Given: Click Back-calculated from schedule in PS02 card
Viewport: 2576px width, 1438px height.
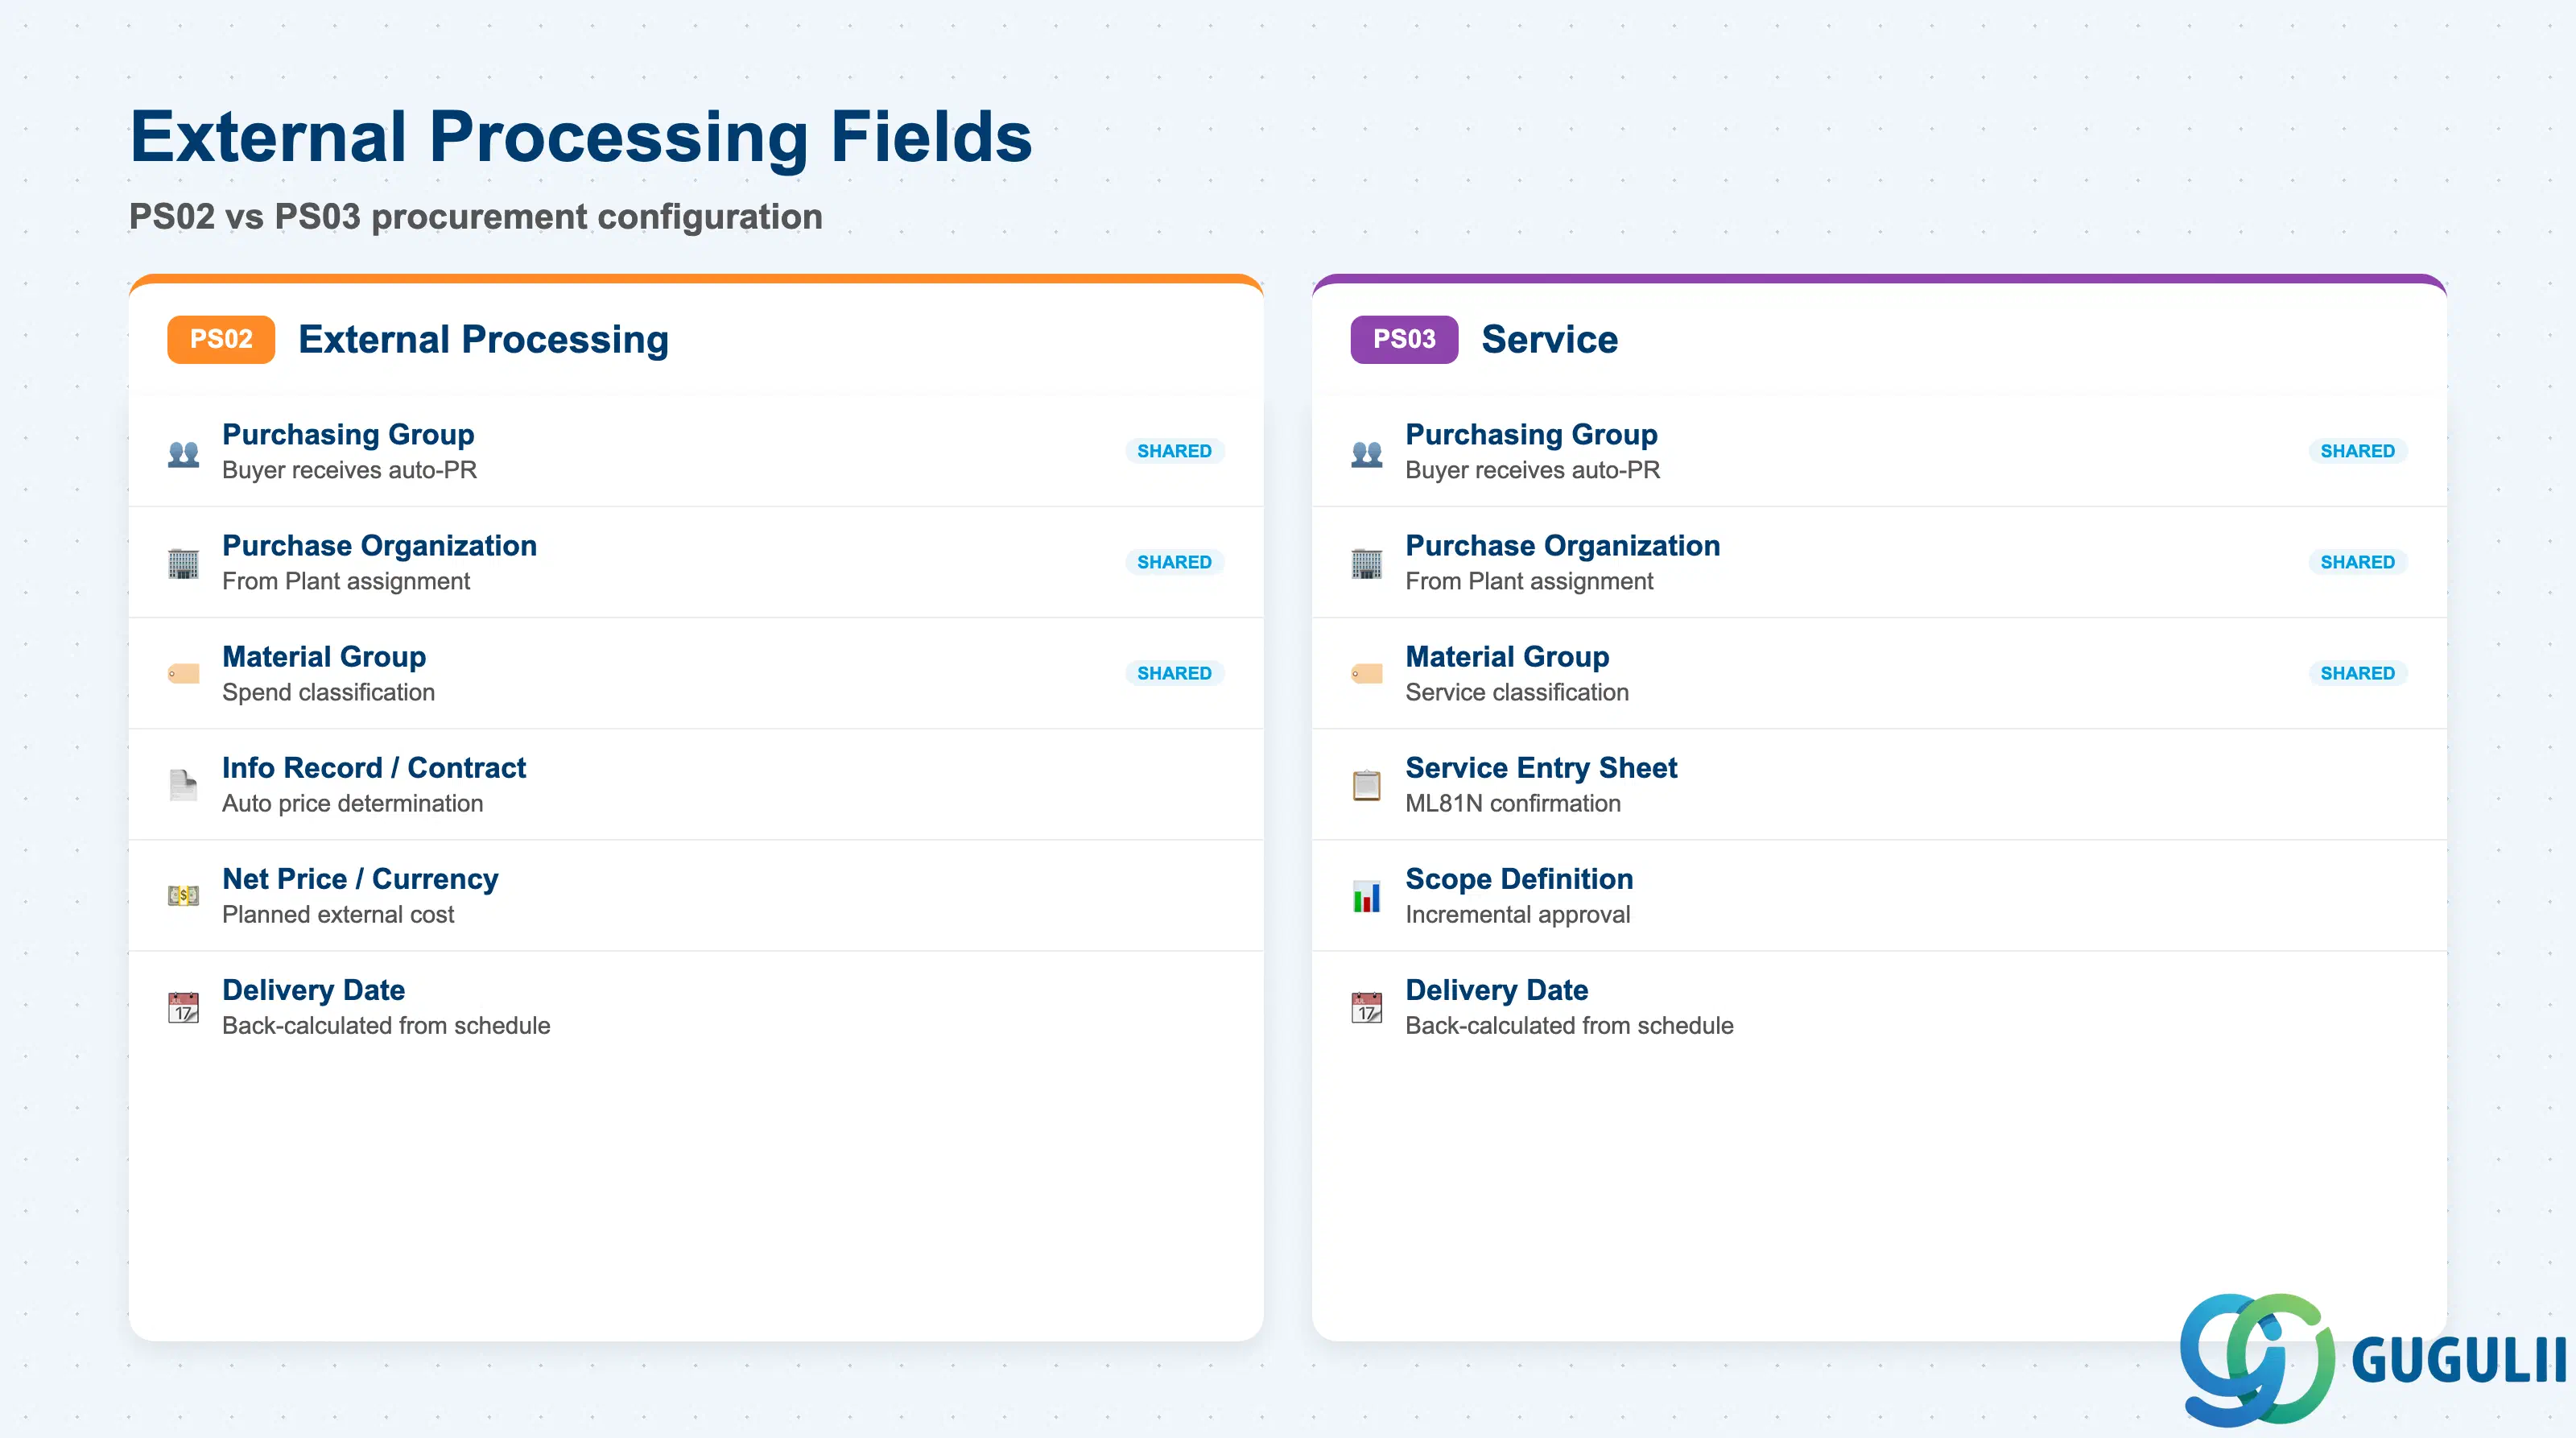Looking at the screenshot, I should 386,1025.
